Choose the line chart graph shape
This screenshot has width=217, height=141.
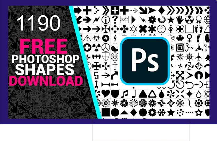(x=124, y=20)
